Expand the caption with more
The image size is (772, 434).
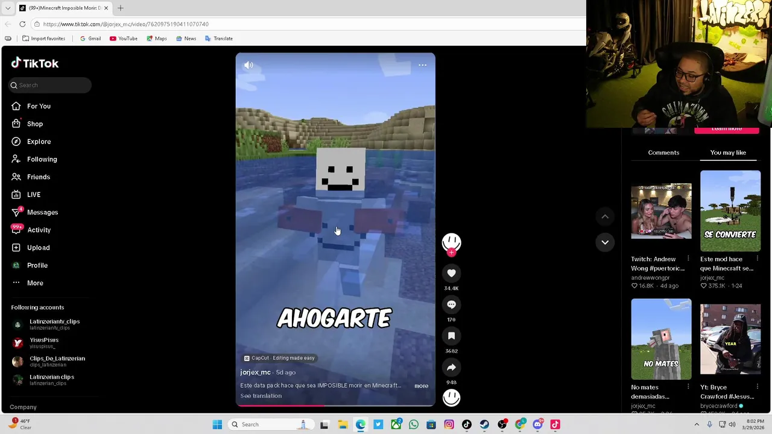[x=421, y=386]
